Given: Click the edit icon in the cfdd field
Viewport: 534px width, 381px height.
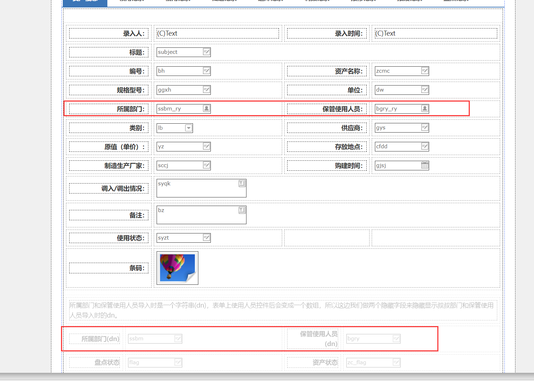Looking at the screenshot, I should pyautogui.click(x=425, y=146).
